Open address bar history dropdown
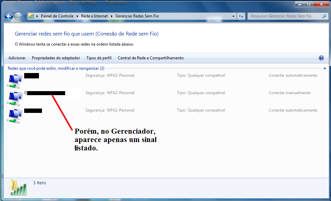This screenshot has width=331, height=201. (233, 16)
